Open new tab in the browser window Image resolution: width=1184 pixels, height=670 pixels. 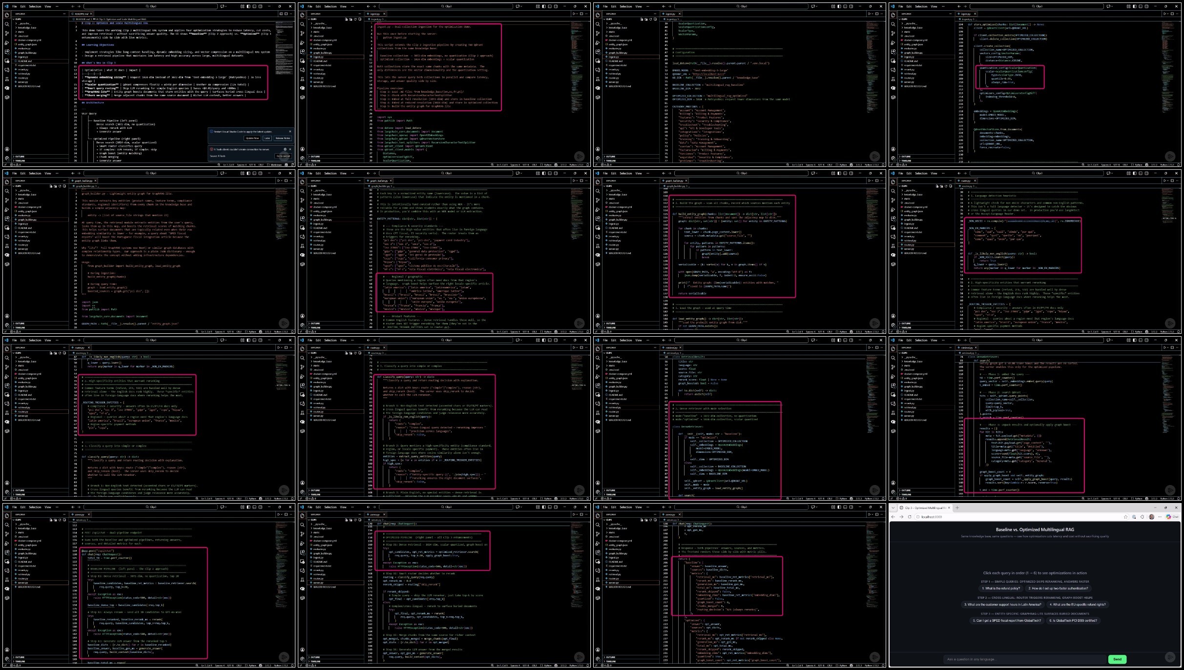(x=957, y=508)
